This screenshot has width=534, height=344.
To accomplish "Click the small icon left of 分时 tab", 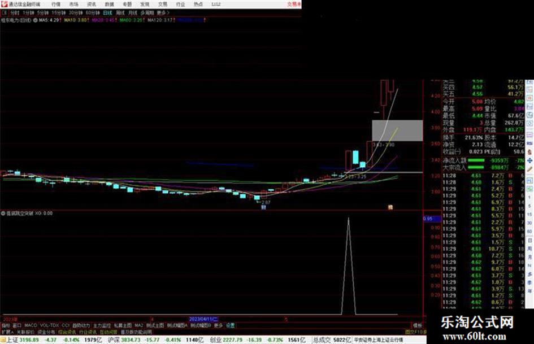I will [4, 13].
